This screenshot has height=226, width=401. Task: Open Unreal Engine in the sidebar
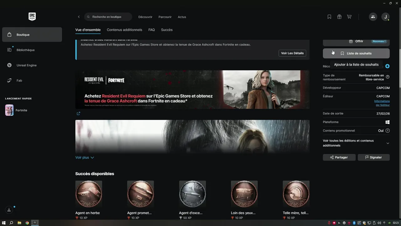coord(32,65)
